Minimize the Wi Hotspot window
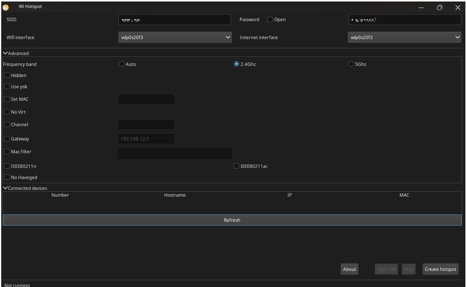 tap(421, 8)
